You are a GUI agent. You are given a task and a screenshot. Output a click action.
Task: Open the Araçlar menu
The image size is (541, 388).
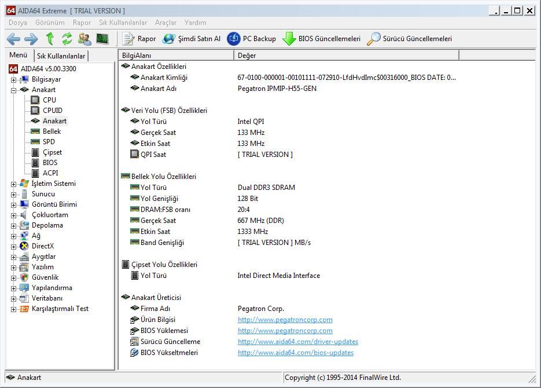click(x=165, y=23)
